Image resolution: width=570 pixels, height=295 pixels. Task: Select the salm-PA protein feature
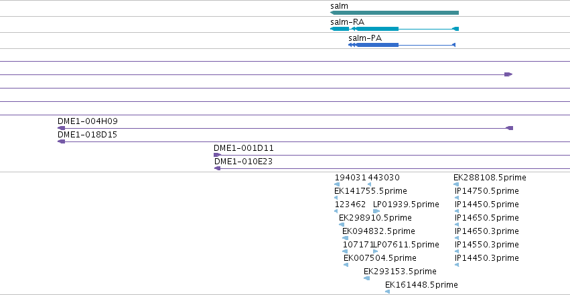402,45
